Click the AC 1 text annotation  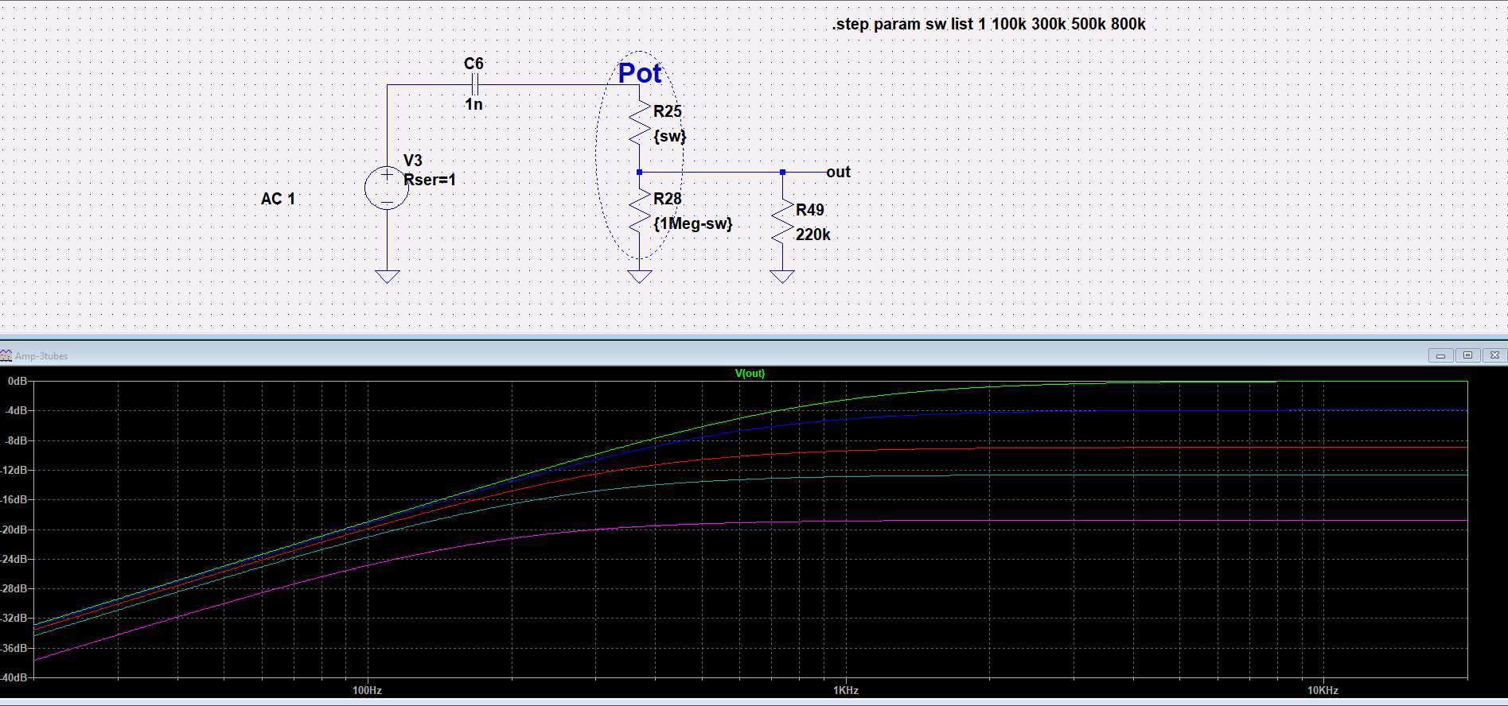(x=278, y=199)
